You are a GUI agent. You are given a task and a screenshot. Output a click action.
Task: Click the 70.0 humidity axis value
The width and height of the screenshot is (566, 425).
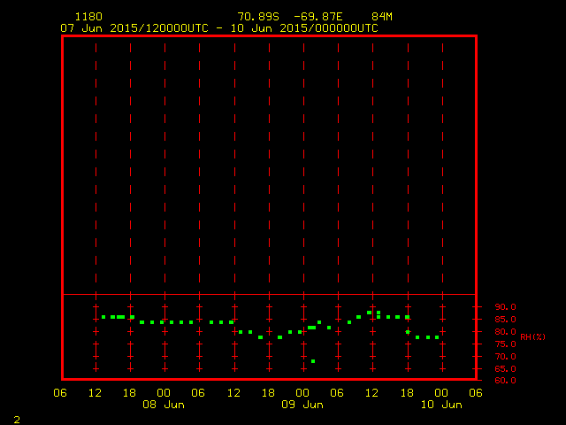(505, 357)
